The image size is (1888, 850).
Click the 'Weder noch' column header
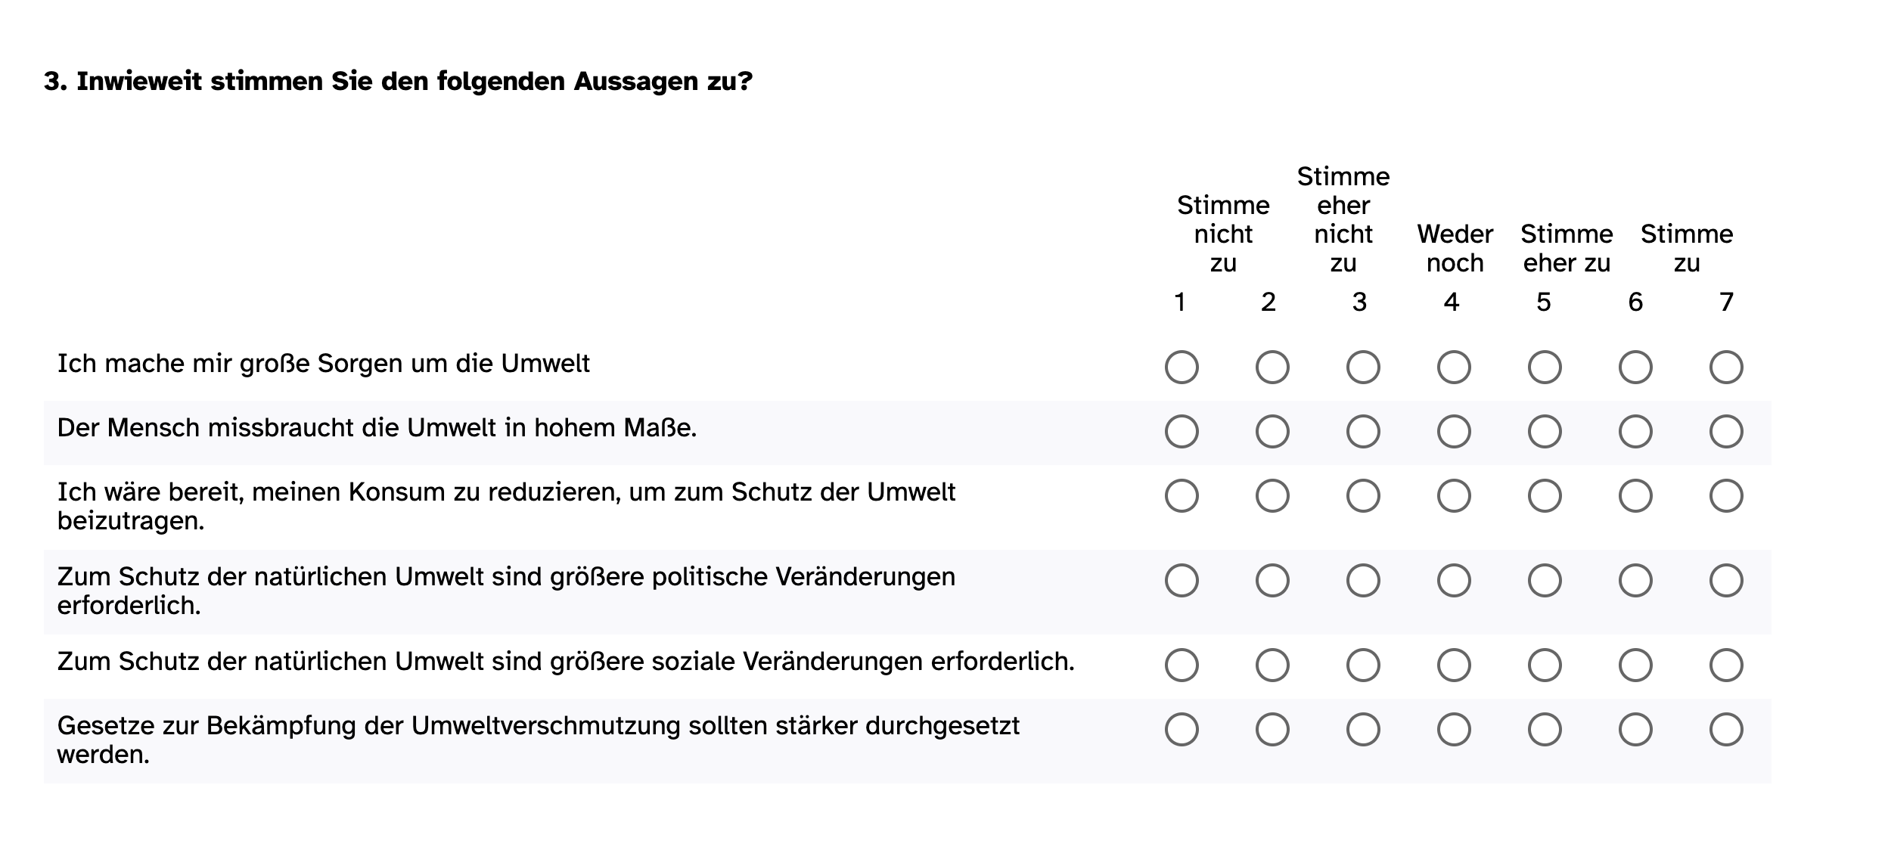[1455, 248]
